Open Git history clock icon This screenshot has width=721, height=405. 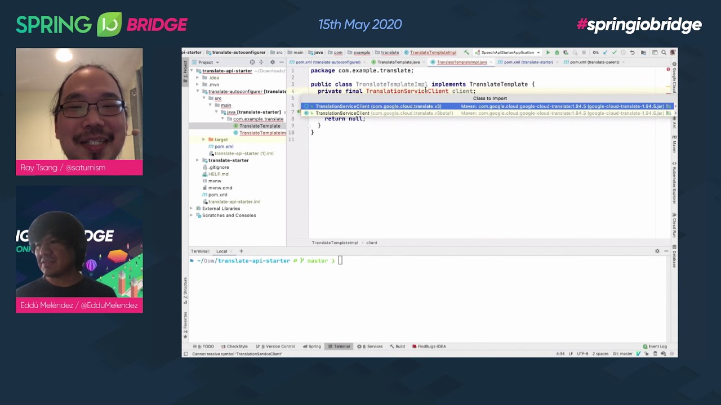(x=623, y=52)
